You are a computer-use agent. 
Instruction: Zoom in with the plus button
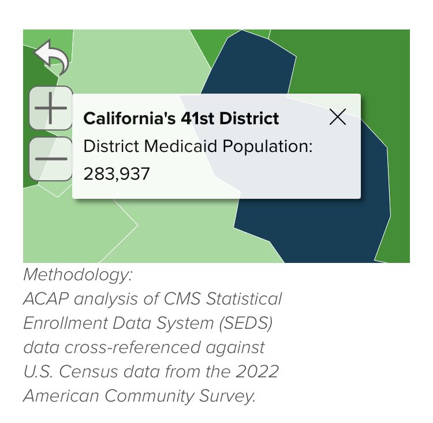tap(51, 108)
